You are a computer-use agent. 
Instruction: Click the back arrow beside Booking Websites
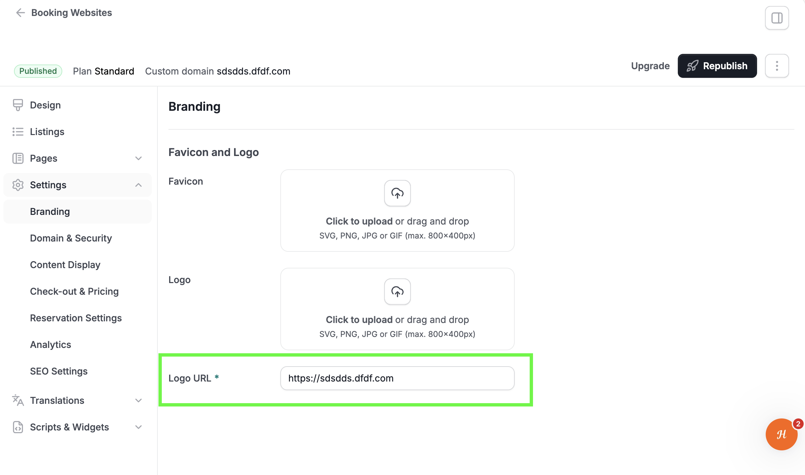click(20, 13)
